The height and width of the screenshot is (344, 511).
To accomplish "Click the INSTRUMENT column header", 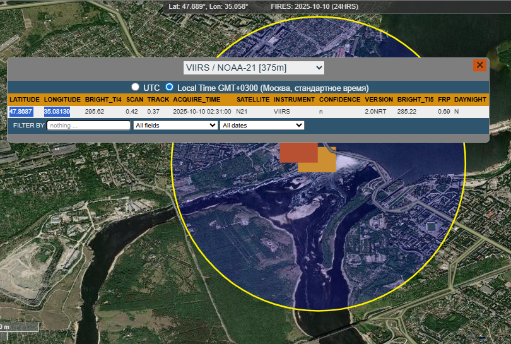I will [294, 100].
